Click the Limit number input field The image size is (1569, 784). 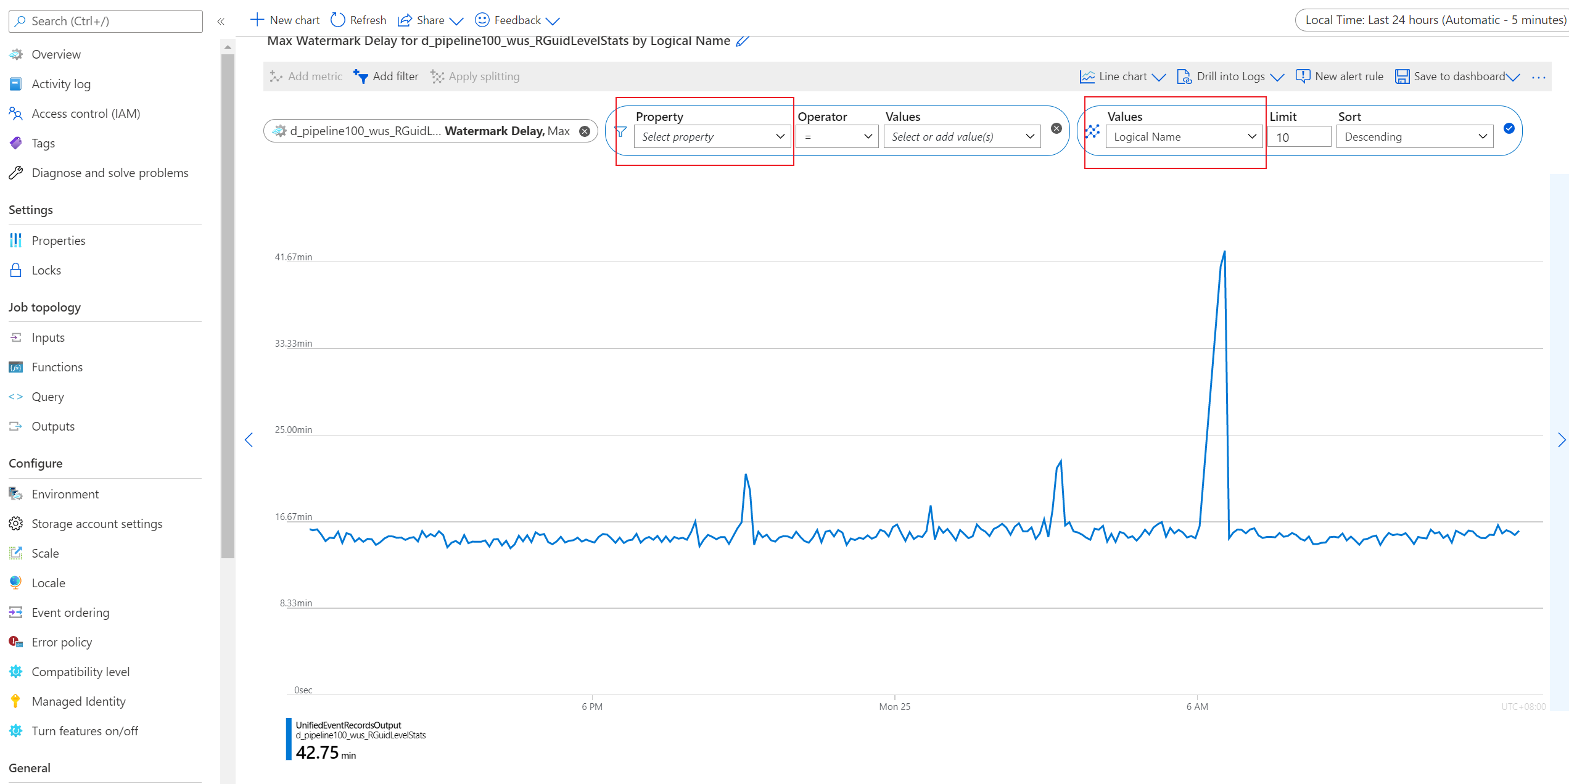pyautogui.click(x=1299, y=137)
